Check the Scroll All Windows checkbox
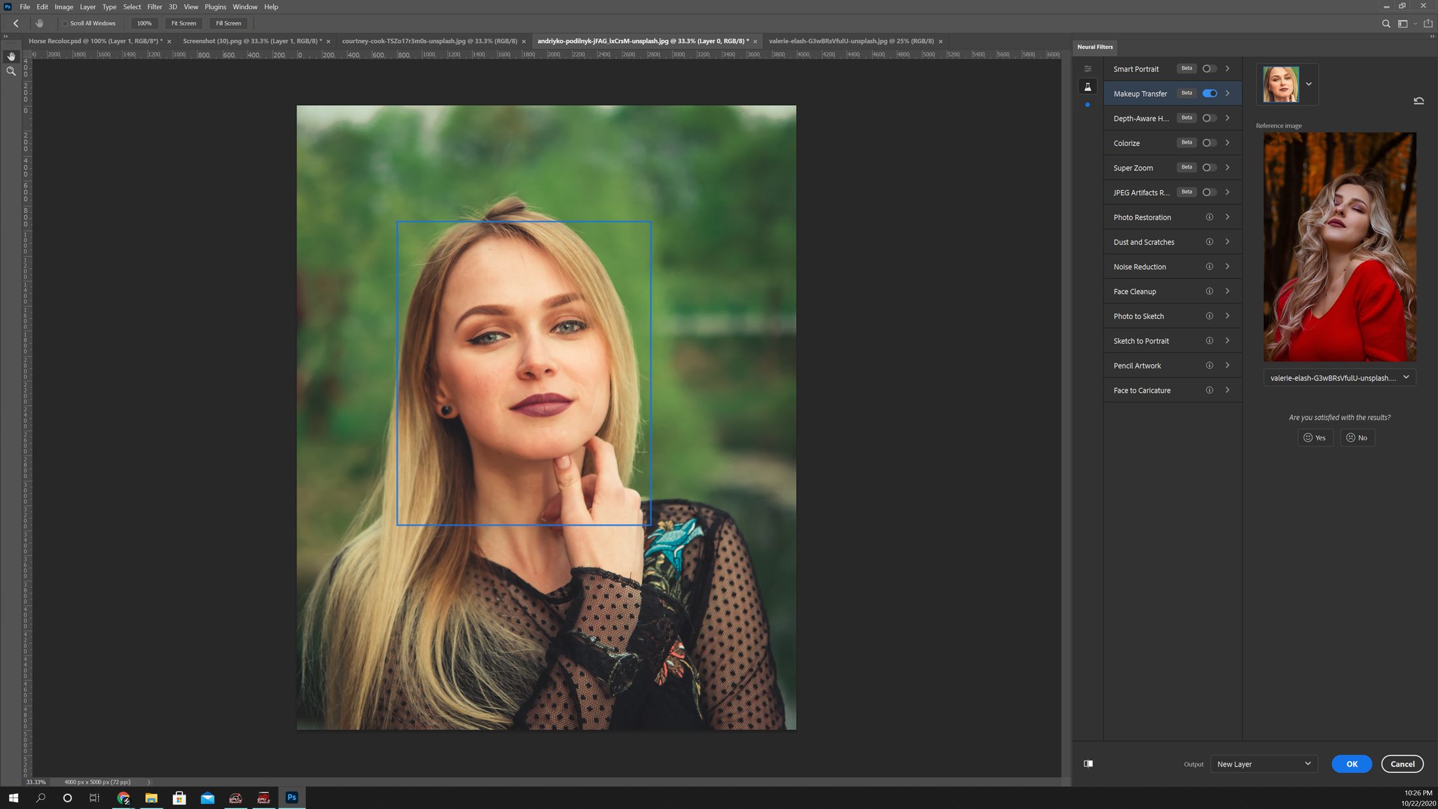1438x809 pixels. coord(65,24)
